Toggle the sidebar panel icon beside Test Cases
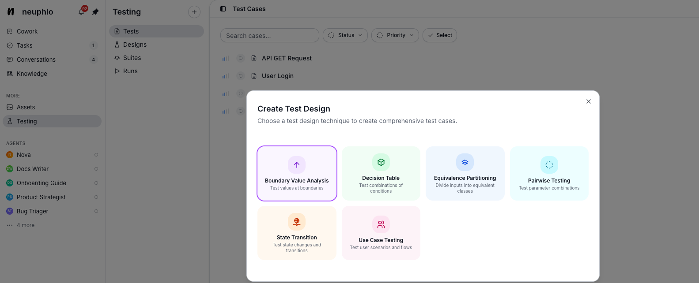 (223, 9)
